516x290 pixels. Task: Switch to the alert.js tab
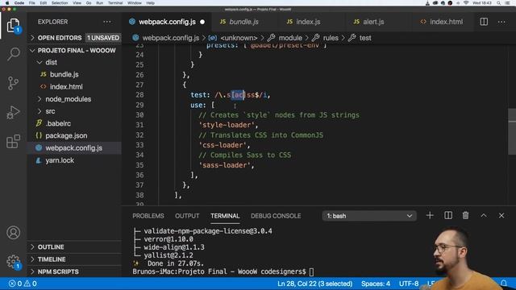(x=372, y=22)
